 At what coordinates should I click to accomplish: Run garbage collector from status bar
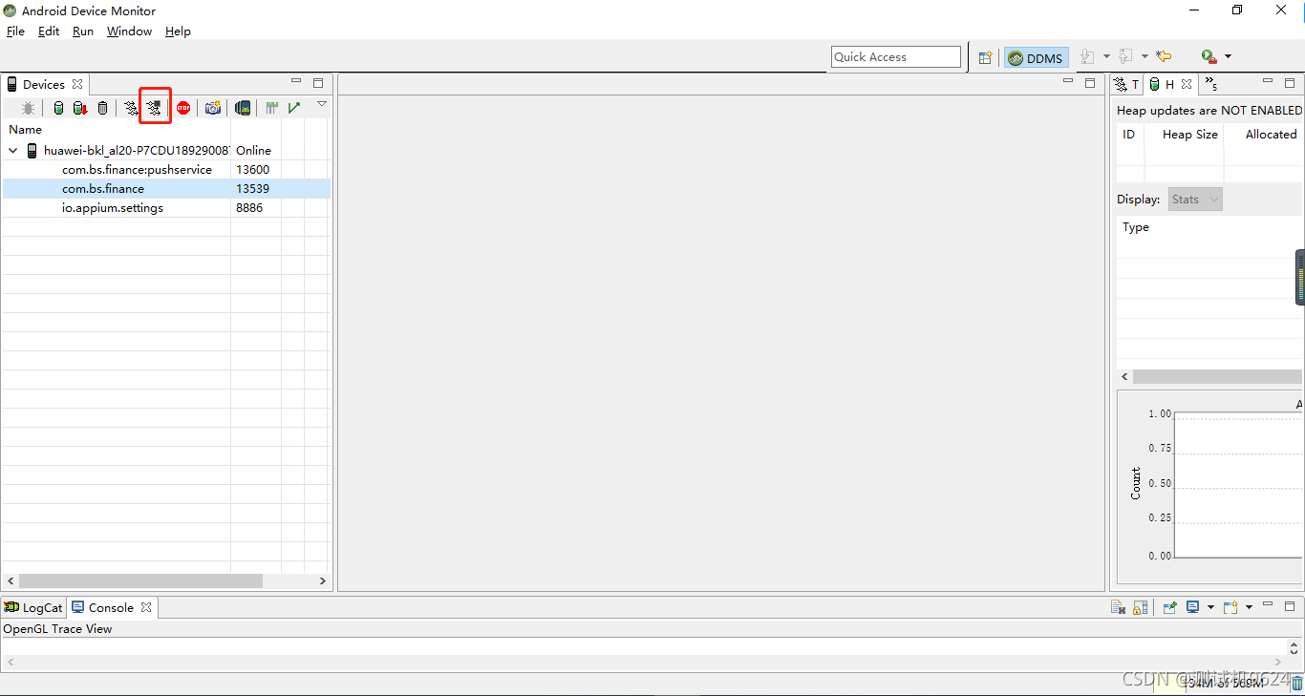1296,684
